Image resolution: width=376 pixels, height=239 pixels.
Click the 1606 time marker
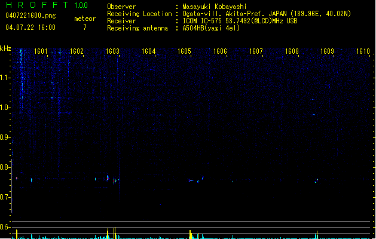[x=220, y=51]
